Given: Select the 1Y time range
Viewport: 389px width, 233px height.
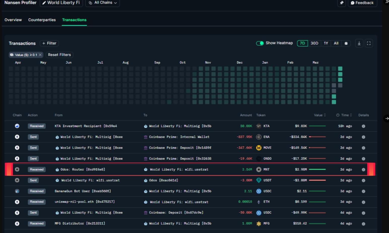Looking at the screenshot, I should 326,43.
